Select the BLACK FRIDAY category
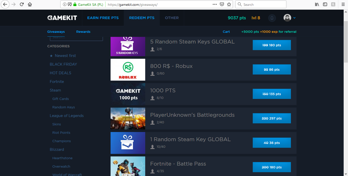 pyautogui.click(x=63, y=64)
